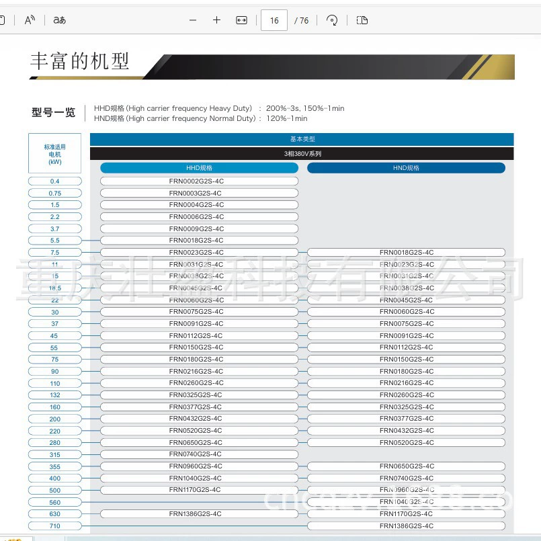541x541 pixels.
Task: Click FRN0075G2S-4C in the HHD column
Action: 199,312
